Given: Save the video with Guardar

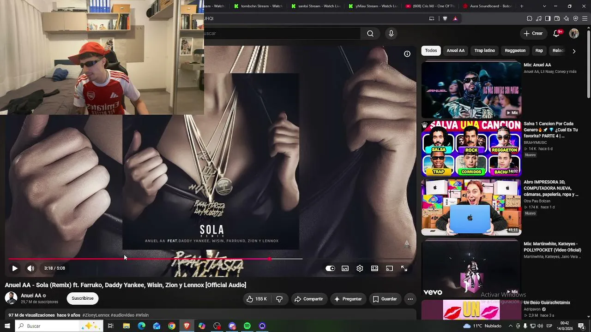Looking at the screenshot, I should click(x=385, y=299).
